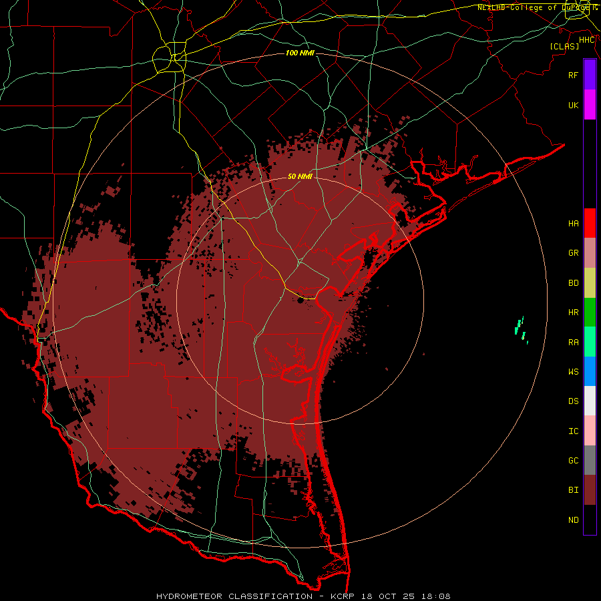Select the IC light-pink legend swatch

[590, 431]
